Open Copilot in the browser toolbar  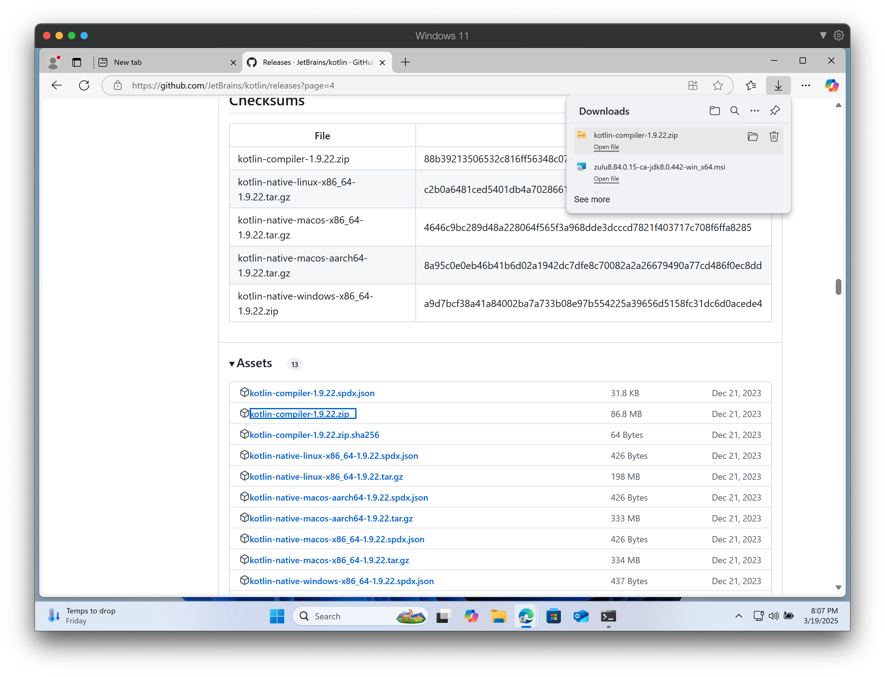831,85
